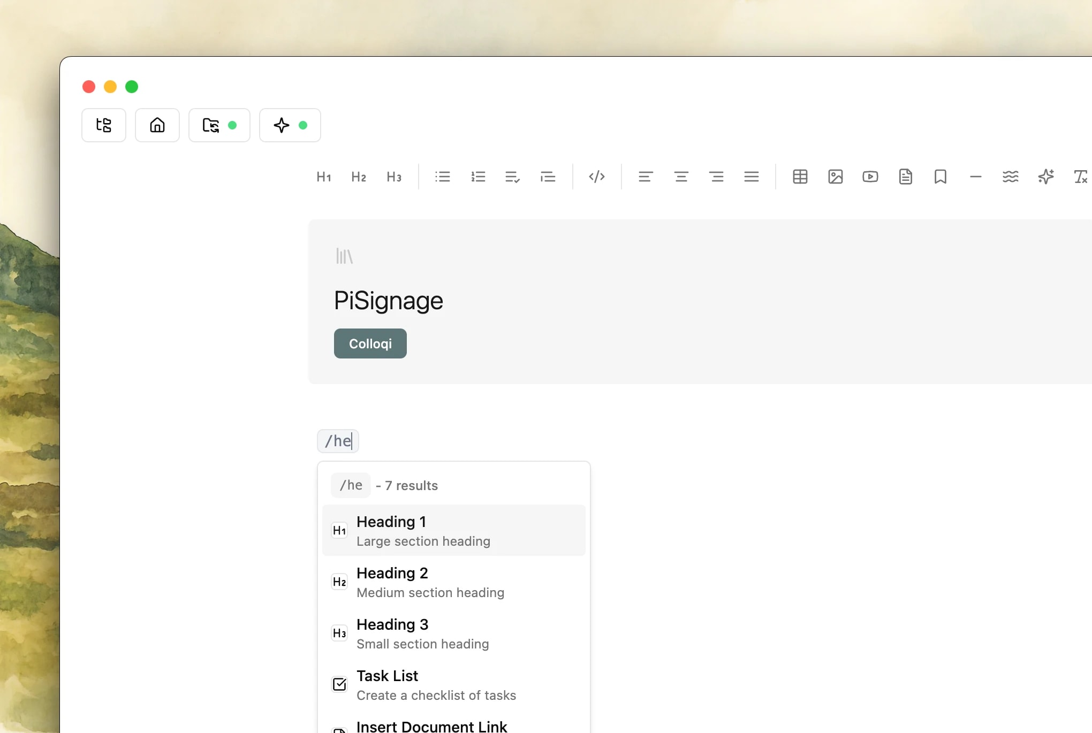Screen dimensions: 1092x733
Task: Click the /he slash command input
Action: click(x=338, y=441)
